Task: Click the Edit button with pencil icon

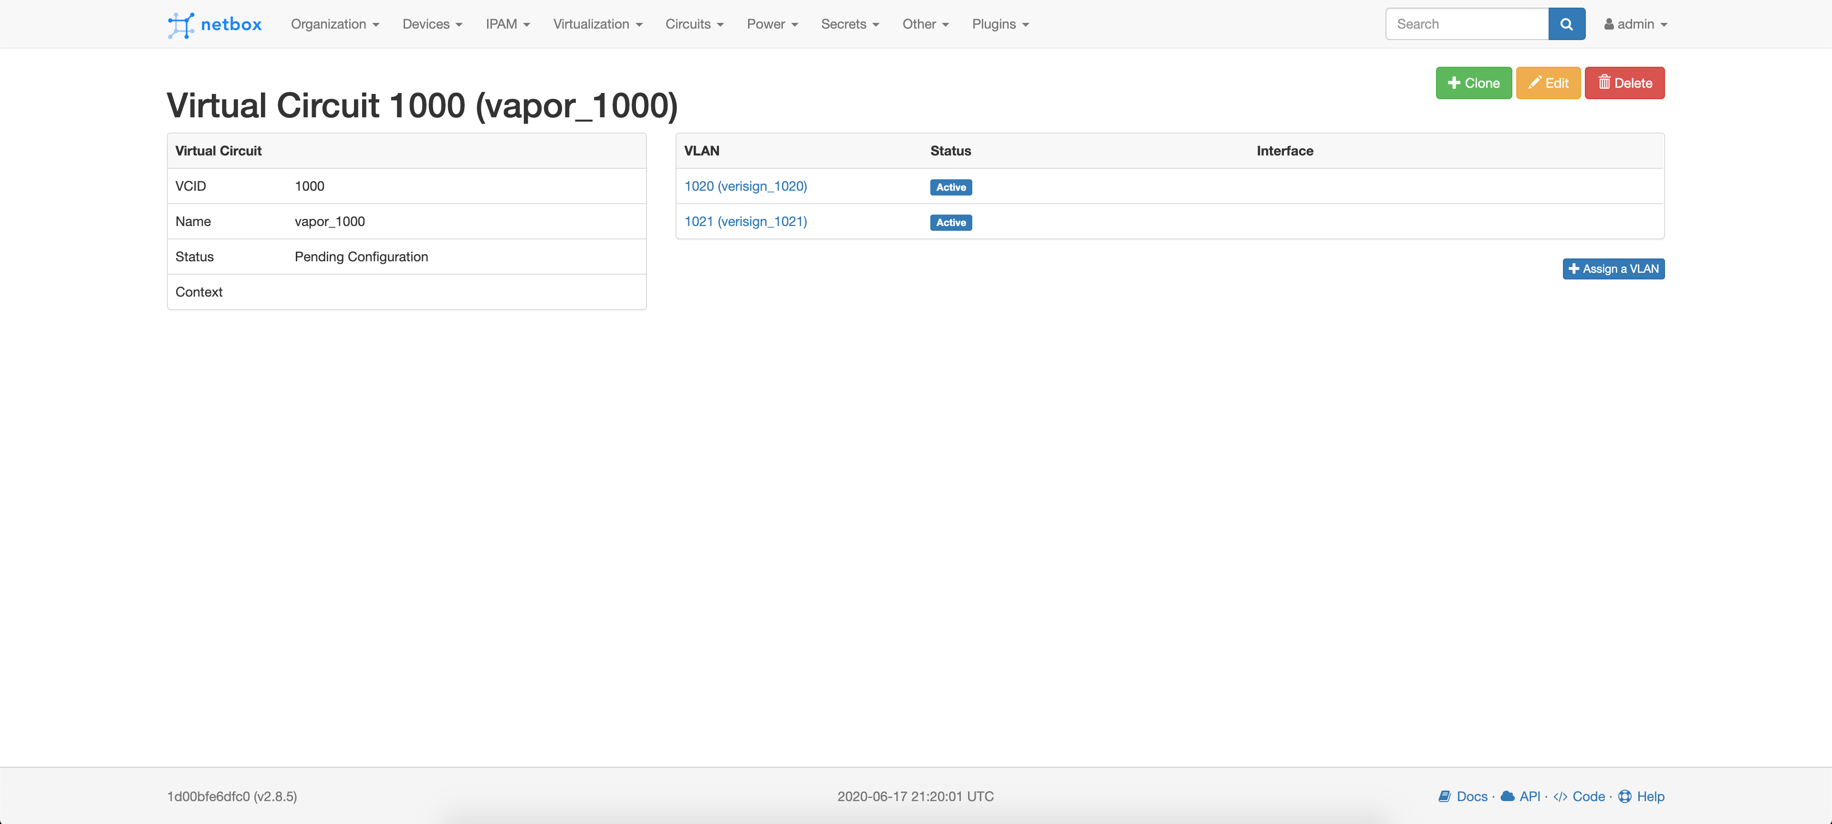Action: click(1548, 83)
